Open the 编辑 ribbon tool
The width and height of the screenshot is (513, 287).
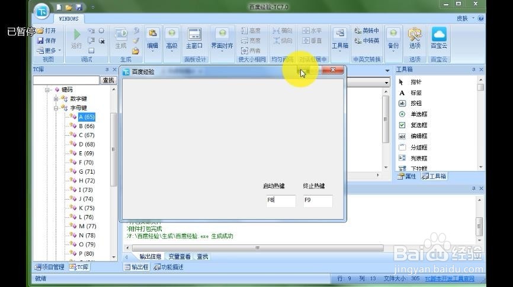point(152,38)
